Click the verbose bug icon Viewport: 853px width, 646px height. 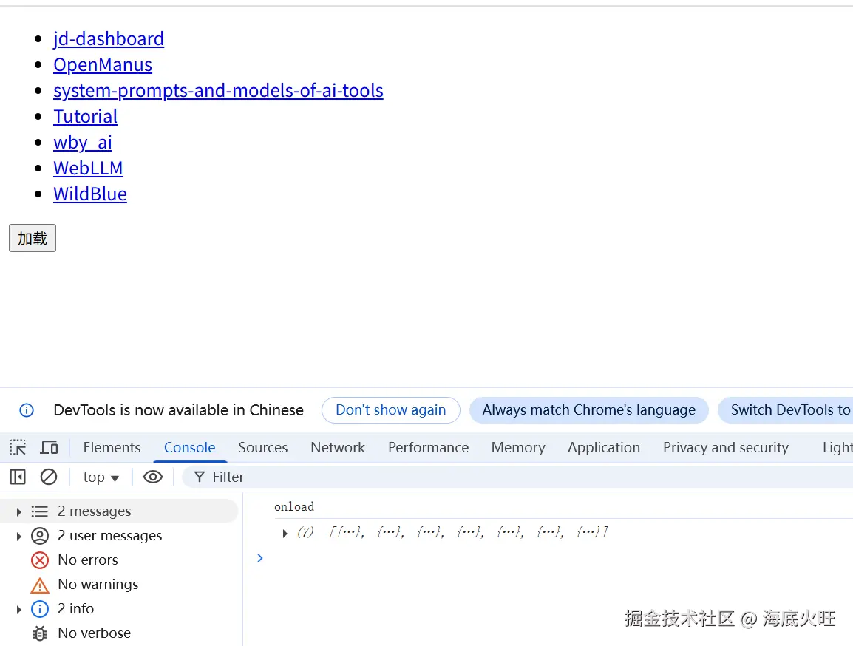click(40, 633)
